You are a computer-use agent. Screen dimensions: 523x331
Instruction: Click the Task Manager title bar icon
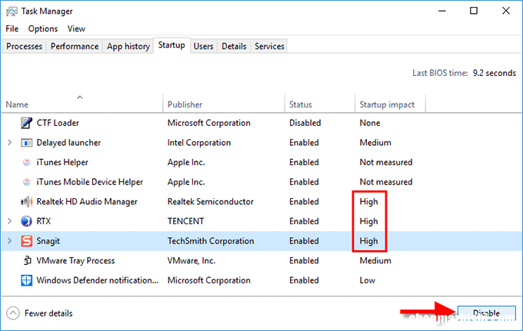12,12
